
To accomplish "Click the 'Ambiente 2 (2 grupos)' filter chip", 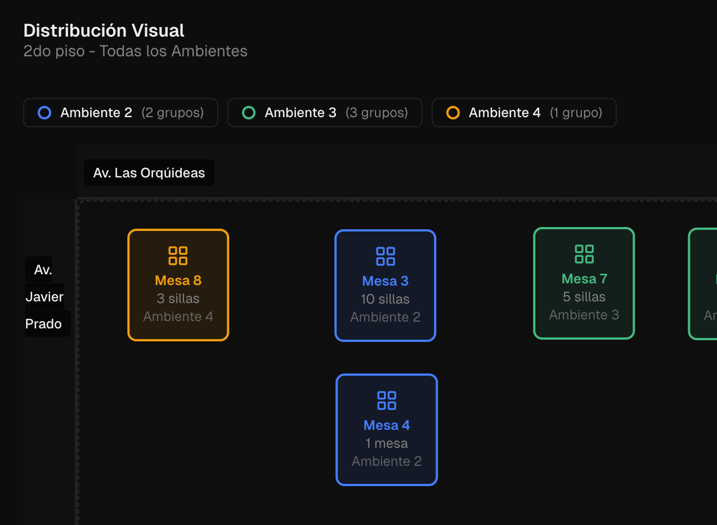I will click(120, 112).
